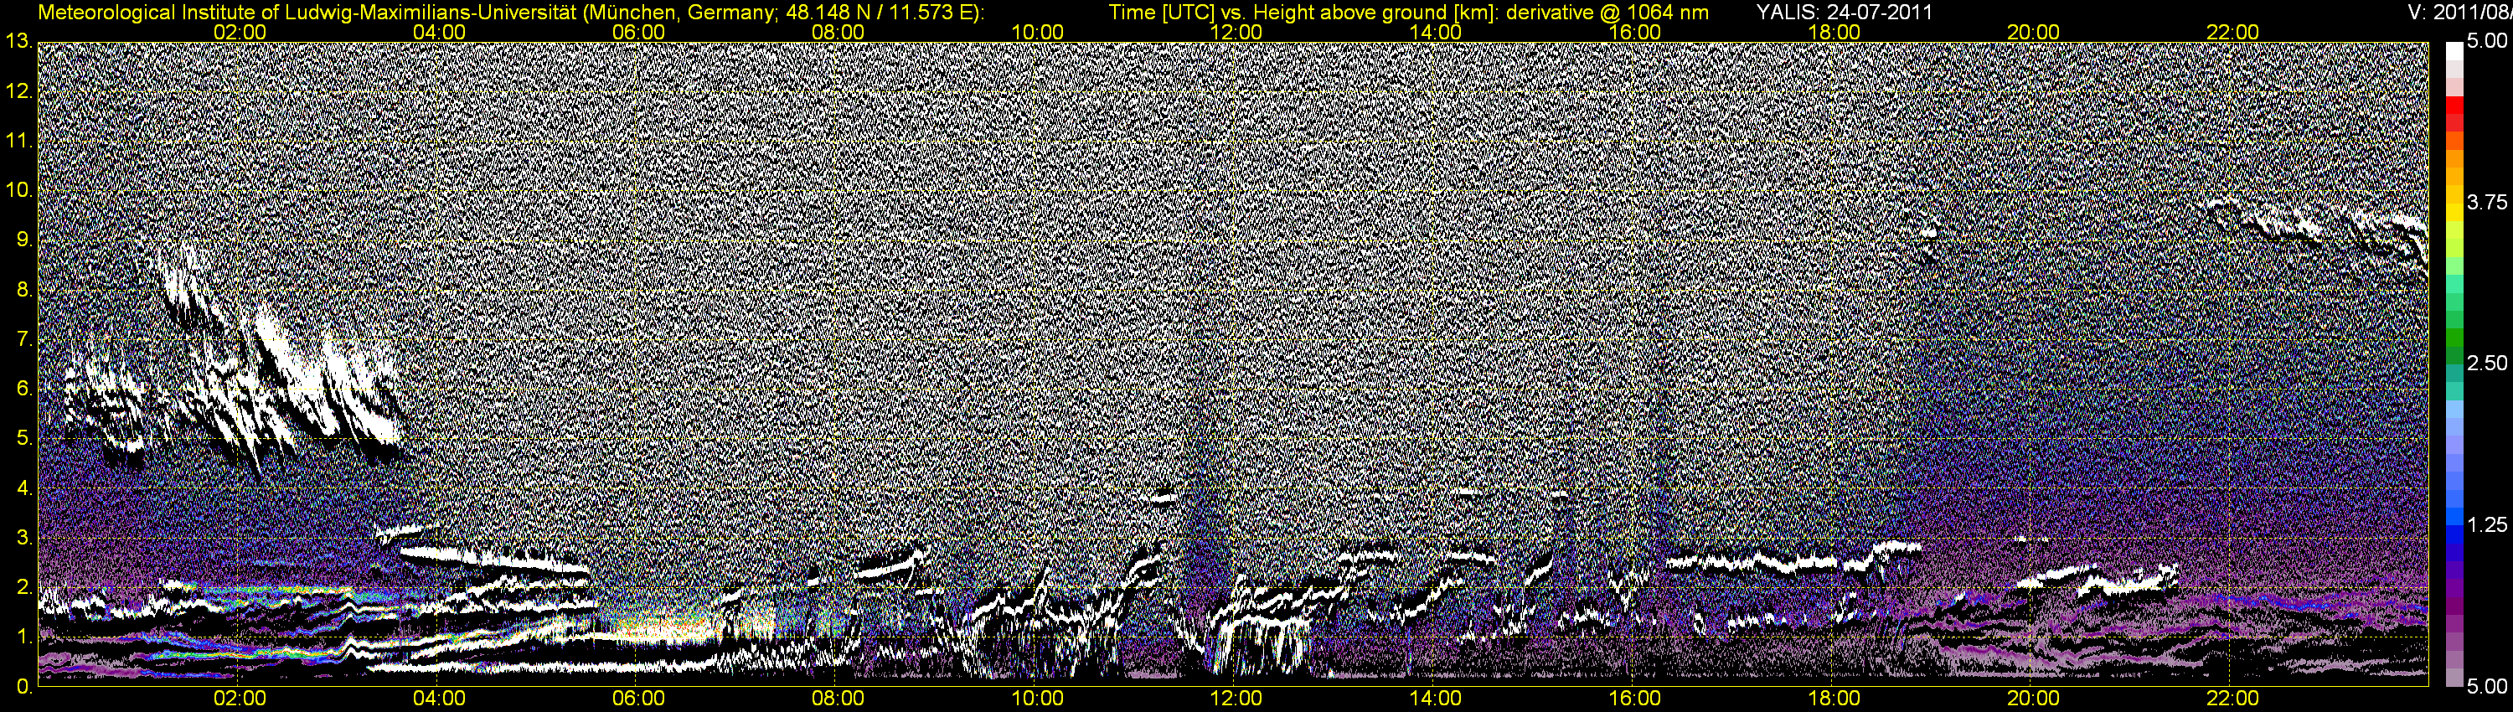Pick the bright green segment of the color scale
The width and height of the screenshot is (2513, 712).
click(x=2454, y=337)
